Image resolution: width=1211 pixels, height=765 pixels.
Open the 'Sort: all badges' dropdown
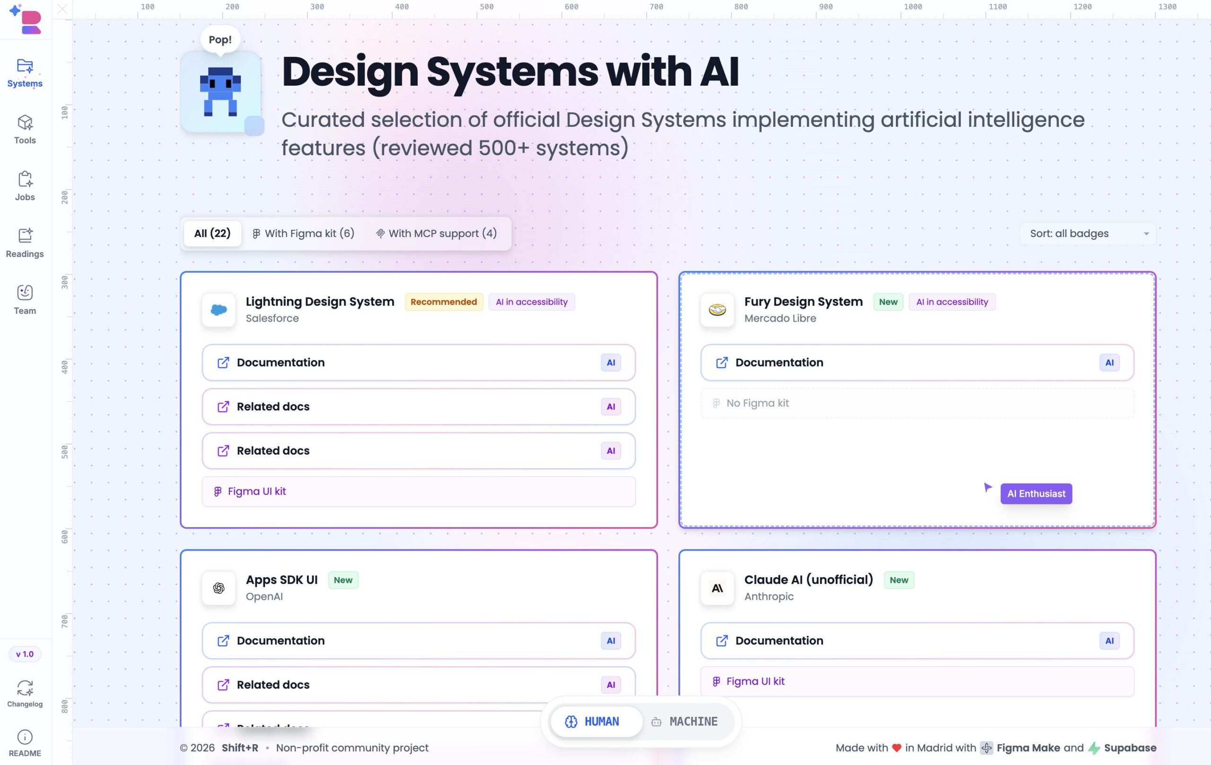tap(1088, 233)
